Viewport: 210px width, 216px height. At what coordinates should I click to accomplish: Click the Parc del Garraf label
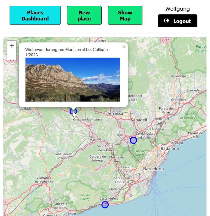[85, 197]
